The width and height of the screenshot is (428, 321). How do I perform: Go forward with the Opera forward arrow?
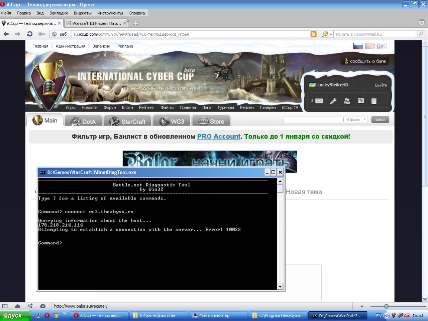pos(18,34)
